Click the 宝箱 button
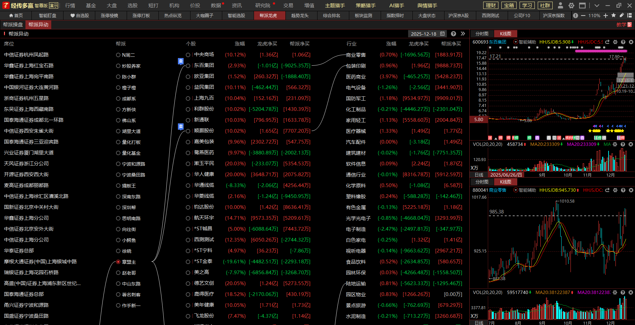 click(x=509, y=5)
